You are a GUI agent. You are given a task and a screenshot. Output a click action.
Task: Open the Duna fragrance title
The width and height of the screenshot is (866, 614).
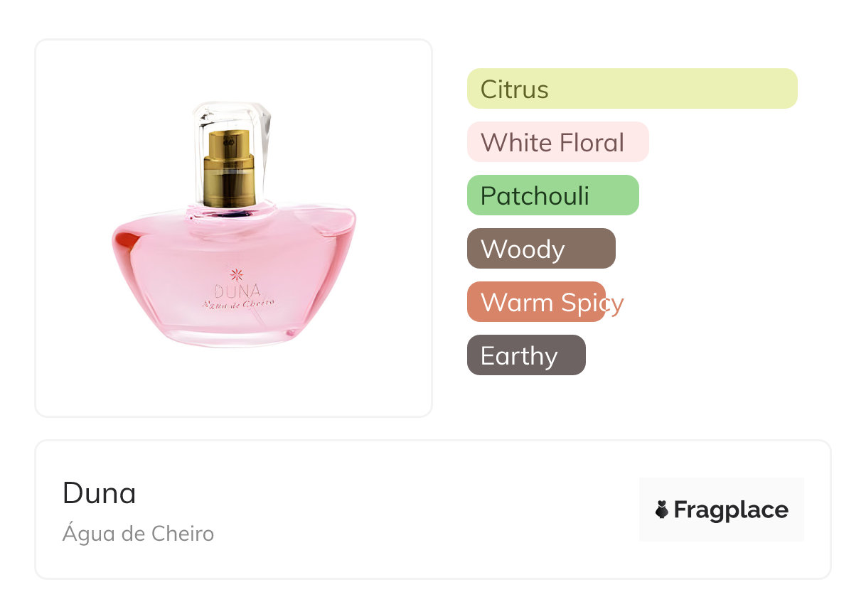point(99,492)
